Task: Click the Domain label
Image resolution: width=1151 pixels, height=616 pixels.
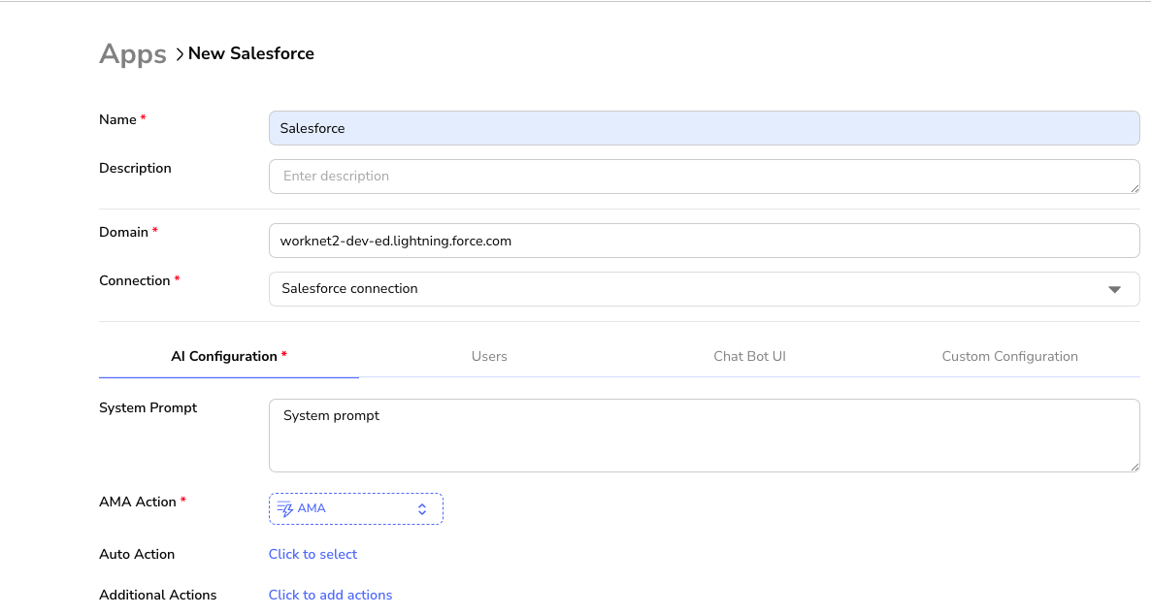Action: 123,232
